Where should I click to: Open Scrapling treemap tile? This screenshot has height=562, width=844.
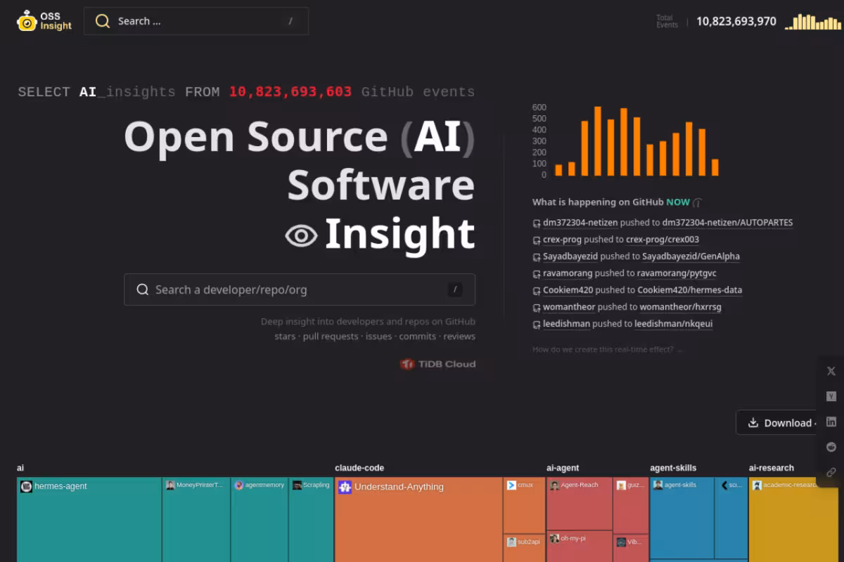[311, 520]
